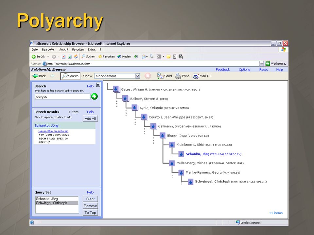Click the red disabled stop icon
The height and width of the screenshot is (235, 314).
pyautogui.click(x=148, y=76)
